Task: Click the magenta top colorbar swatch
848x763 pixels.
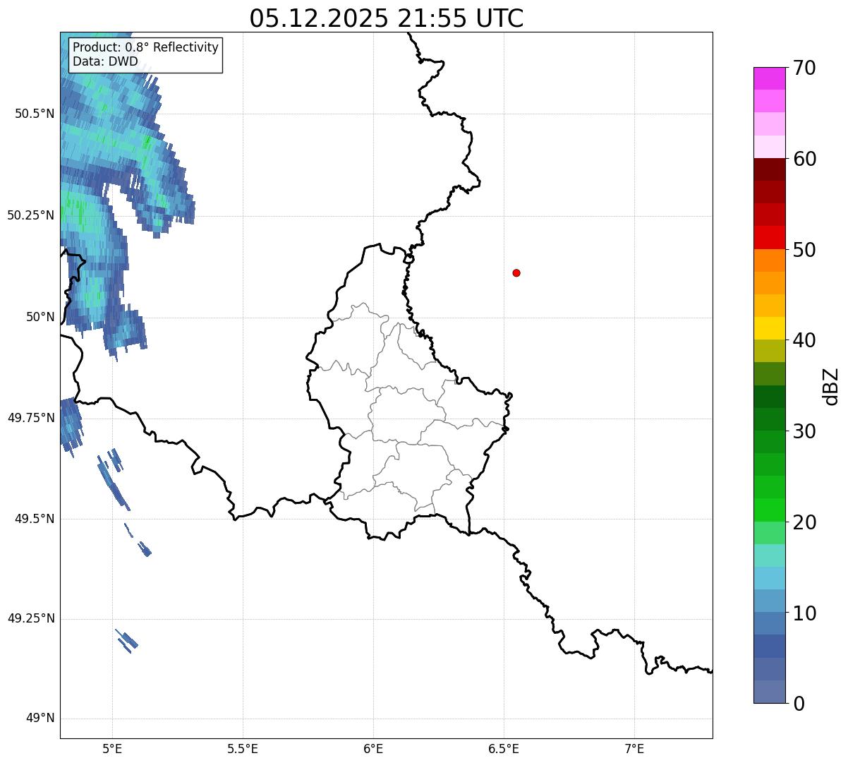Action: click(x=770, y=78)
